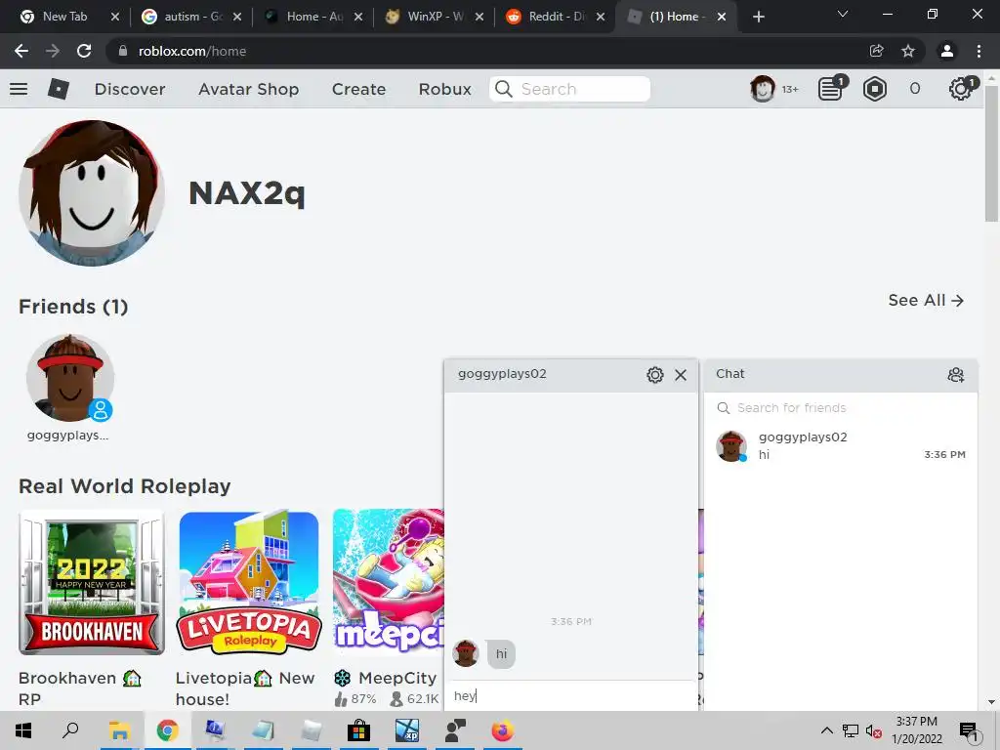This screenshot has height=750, width=1000.
Task: Click the Brookhaven RP game title
Action: coord(79,688)
